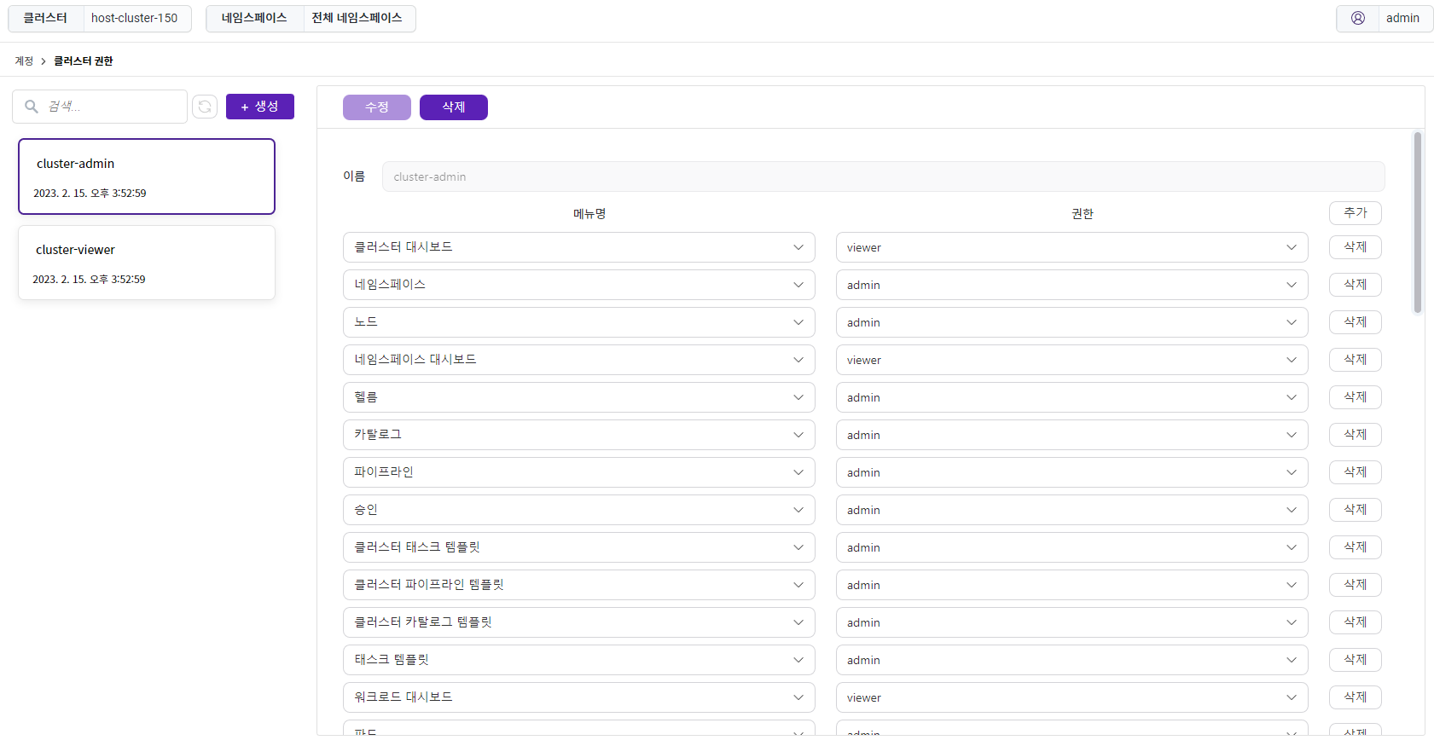Open the admin account menu
Viewport: 1434px width, 746px height.
tap(1385, 19)
